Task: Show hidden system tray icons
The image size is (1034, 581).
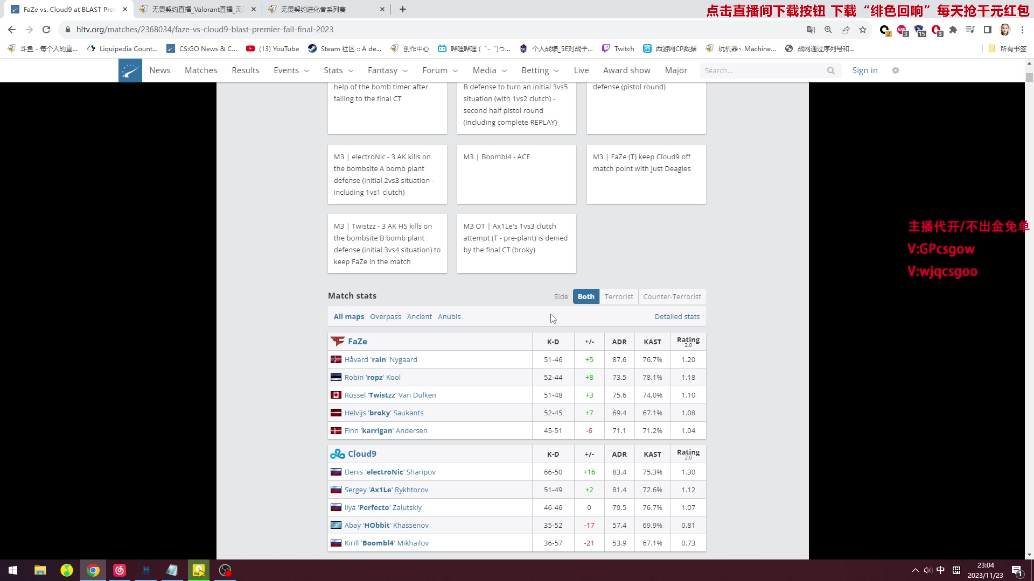Action: click(915, 570)
